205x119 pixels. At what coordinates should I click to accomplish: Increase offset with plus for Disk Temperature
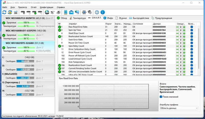[x=184, y=62]
